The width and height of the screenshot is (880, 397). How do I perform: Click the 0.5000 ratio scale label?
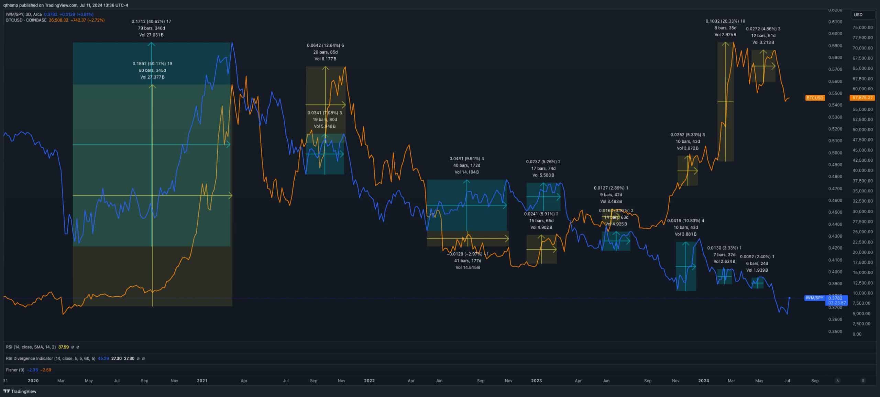835,153
